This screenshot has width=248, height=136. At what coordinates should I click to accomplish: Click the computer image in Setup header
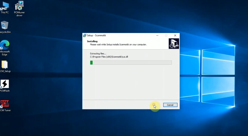174,44
